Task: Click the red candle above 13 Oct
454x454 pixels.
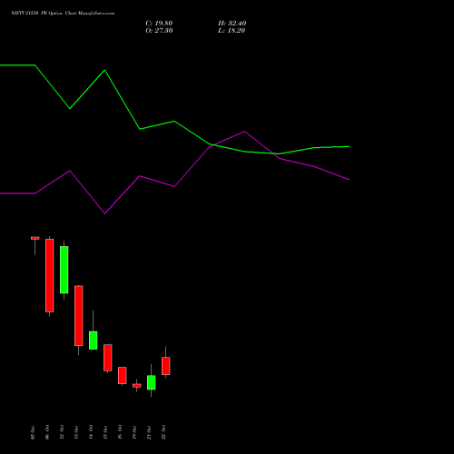Action: pos(79,316)
